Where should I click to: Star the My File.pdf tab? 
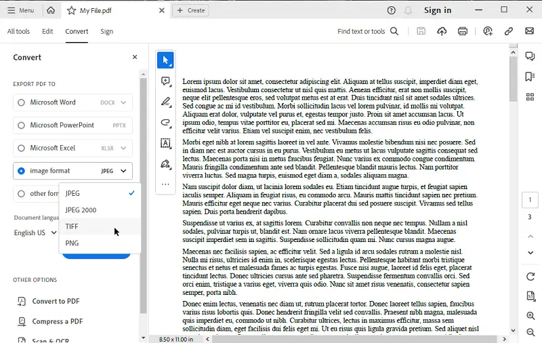point(71,10)
